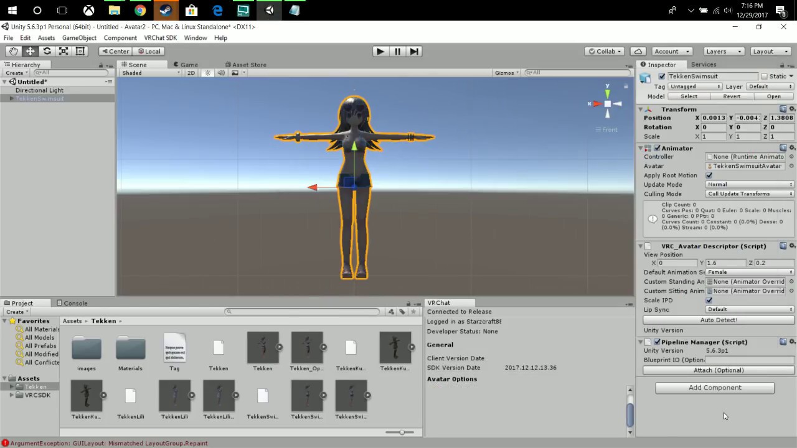Toggle Apply Root Motion checkbox
Image resolution: width=797 pixels, height=448 pixels.
tap(709, 175)
